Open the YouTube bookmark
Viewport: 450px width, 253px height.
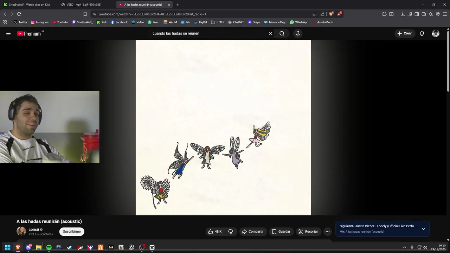60,22
